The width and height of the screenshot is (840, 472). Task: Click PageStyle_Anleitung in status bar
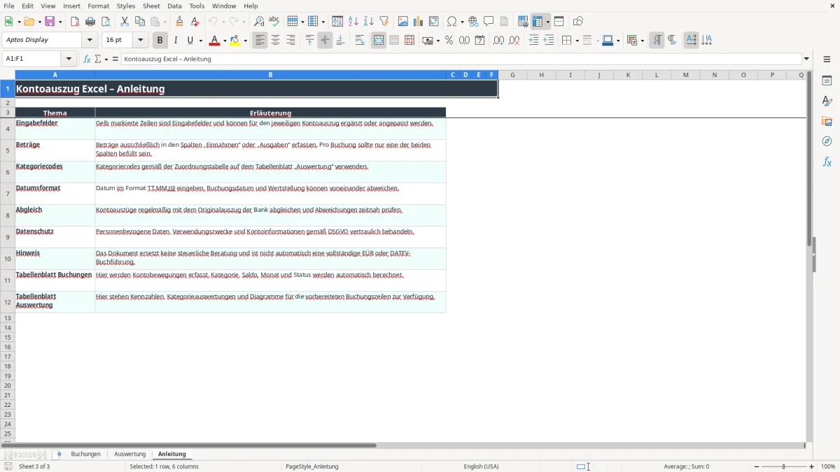coord(312,466)
